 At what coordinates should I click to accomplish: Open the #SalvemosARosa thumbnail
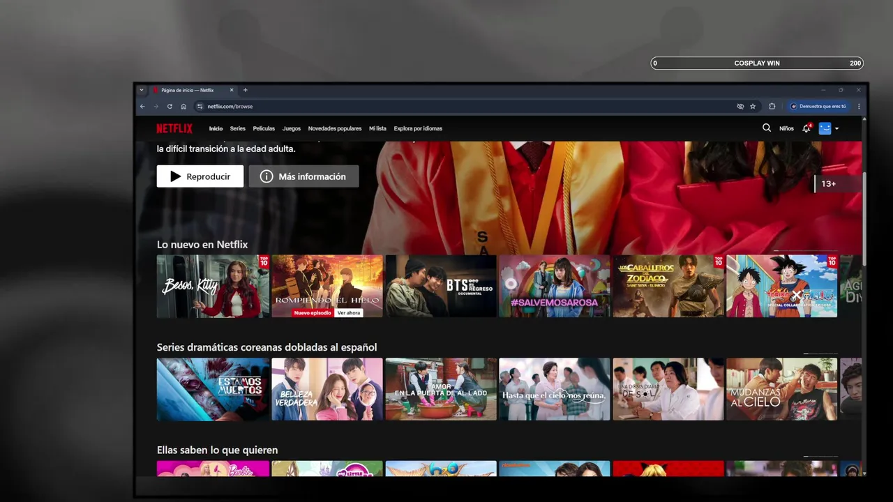click(x=555, y=286)
